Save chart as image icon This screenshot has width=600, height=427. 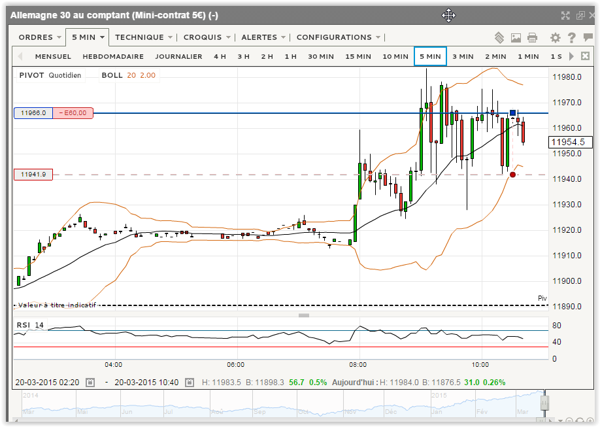tap(516, 37)
